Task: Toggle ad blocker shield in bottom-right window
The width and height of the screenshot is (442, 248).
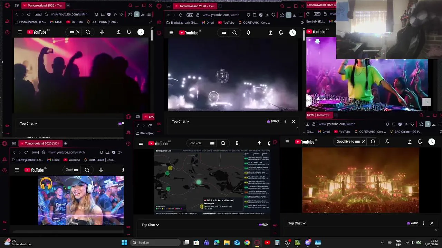Action: pos(400,124)
